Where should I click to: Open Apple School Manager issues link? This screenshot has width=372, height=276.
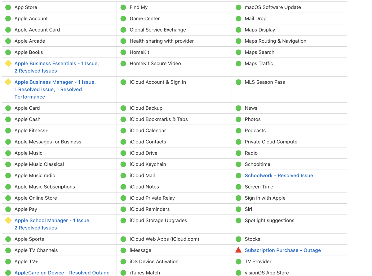pyautogui.click(x=52, y=221)
